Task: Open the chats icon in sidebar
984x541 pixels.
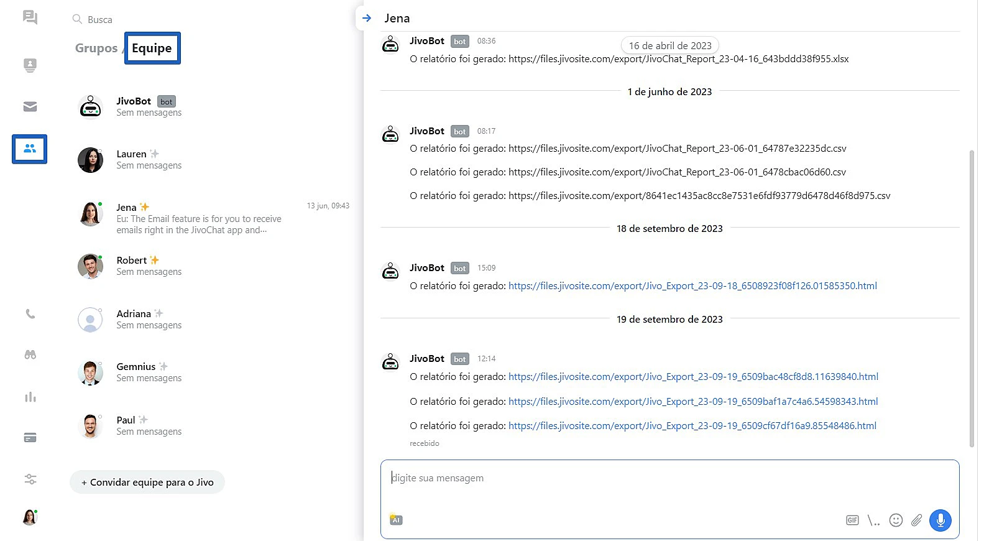Action: pyautogui.click(x=30, y=17)
